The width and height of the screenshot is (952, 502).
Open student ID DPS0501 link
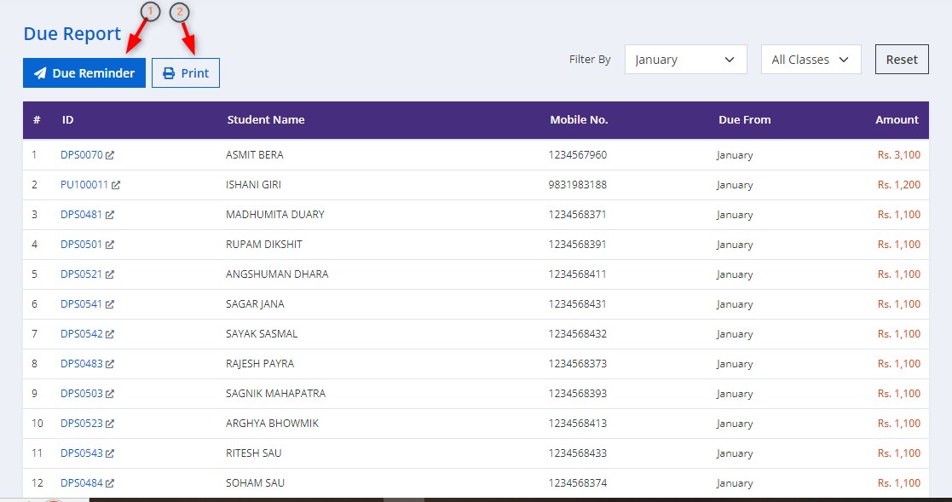[81, 244]
